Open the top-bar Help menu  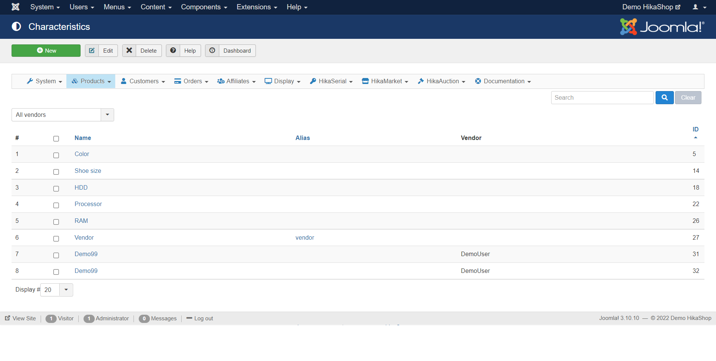[x=297, y=7]
